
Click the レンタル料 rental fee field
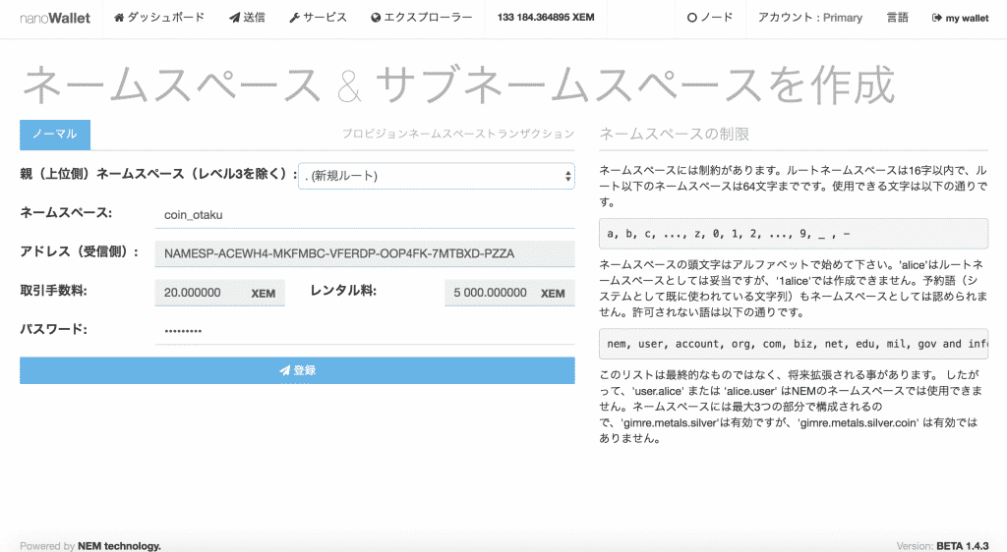click(491, 293)
